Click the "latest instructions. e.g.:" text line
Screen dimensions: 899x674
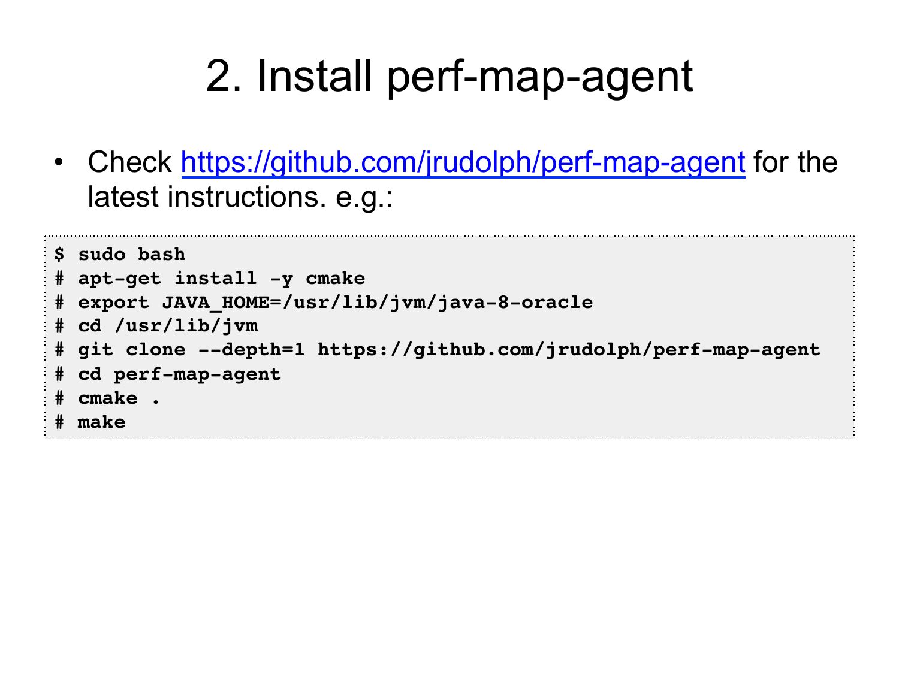[240, 197]
